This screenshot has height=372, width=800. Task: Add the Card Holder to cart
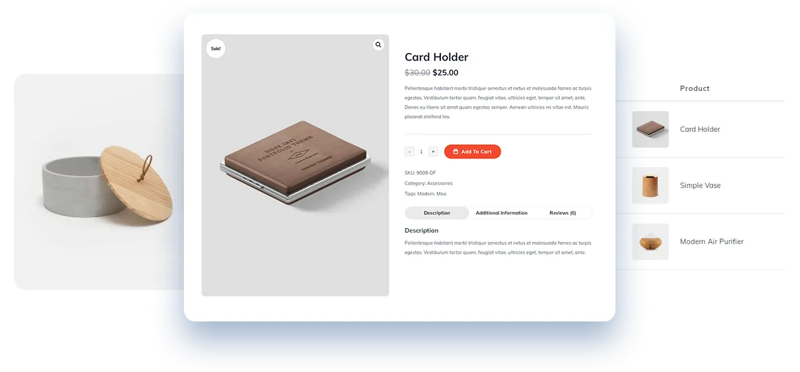(x=473, y=152)
